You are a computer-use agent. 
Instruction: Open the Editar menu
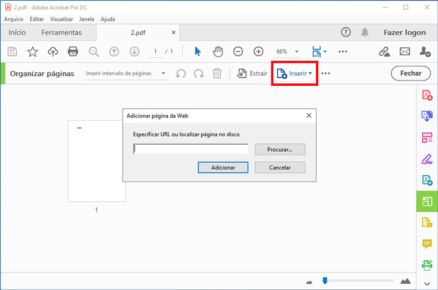click(37, 19)
